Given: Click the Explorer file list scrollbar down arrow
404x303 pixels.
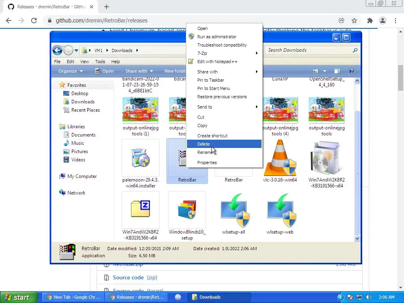Looking at the screenshot, I should [x=357, y=238].
